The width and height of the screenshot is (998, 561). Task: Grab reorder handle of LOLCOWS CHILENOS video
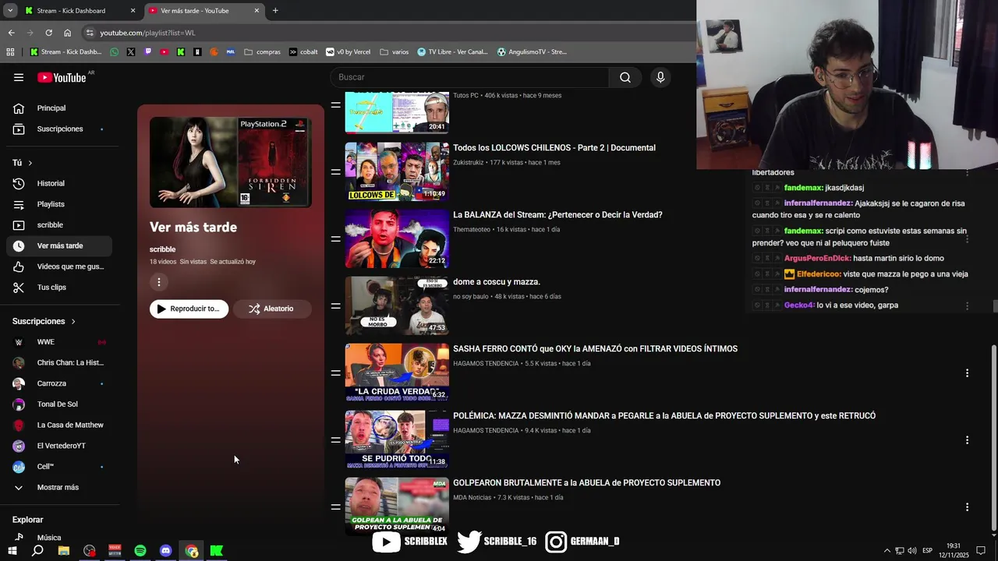pos(335,171)
